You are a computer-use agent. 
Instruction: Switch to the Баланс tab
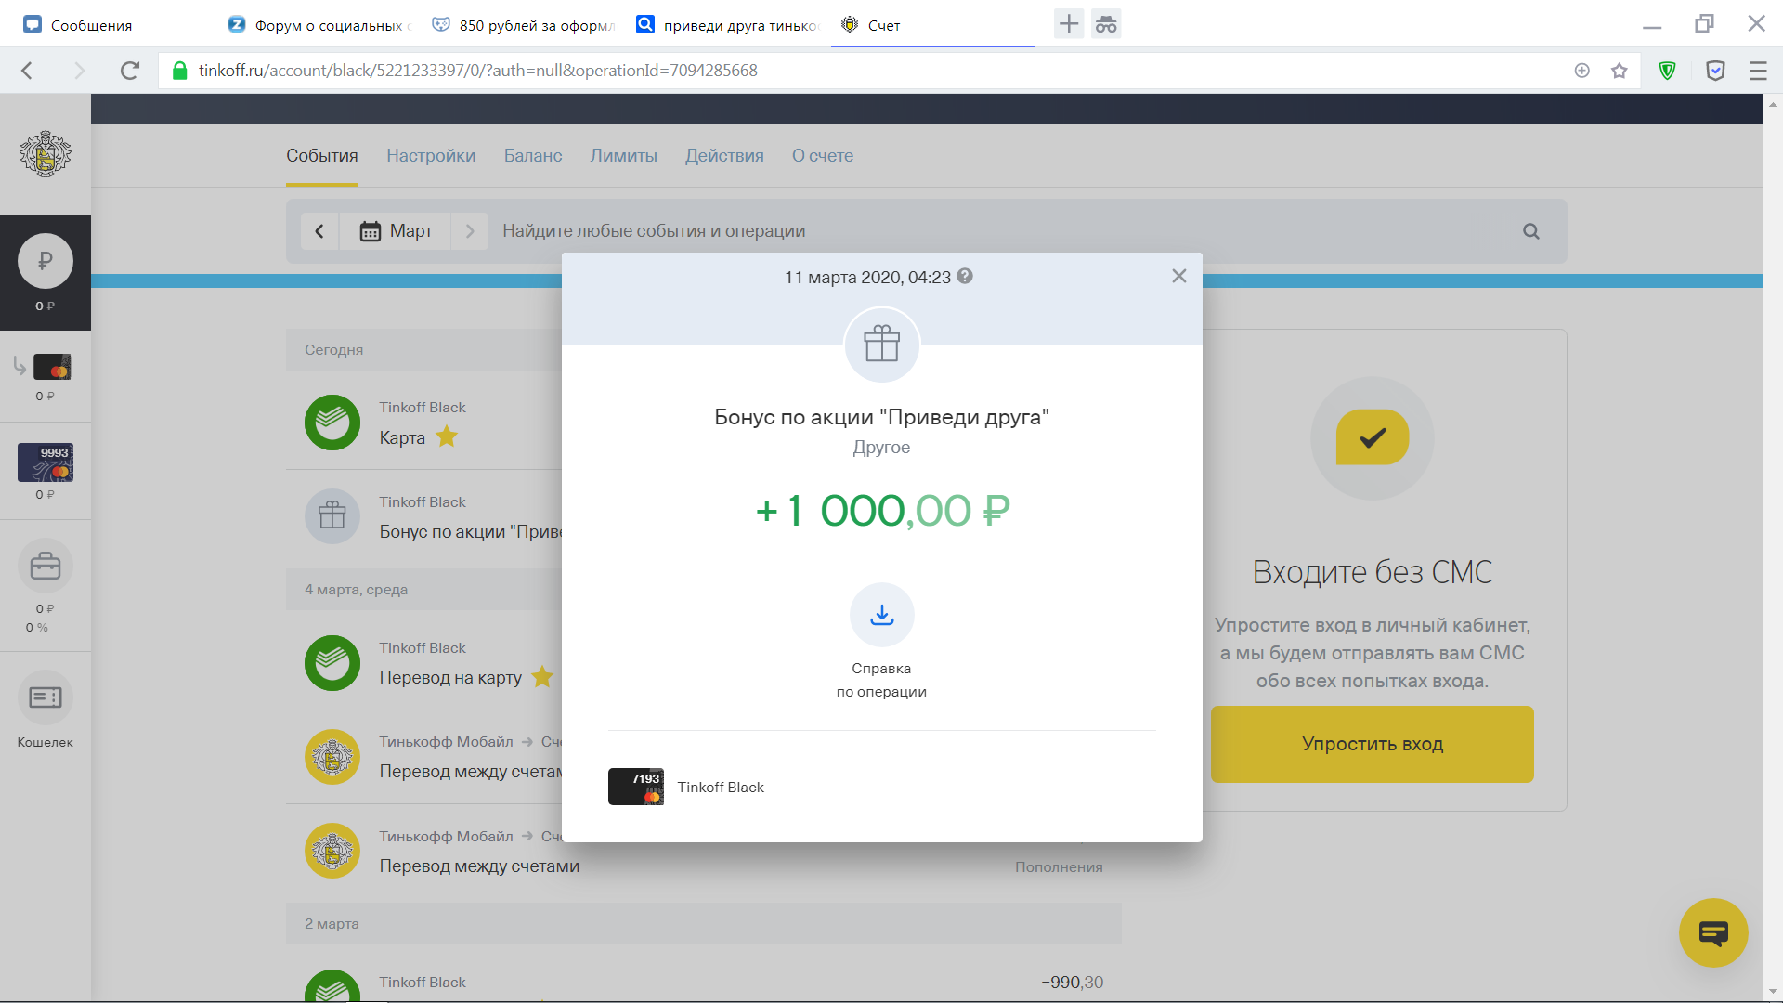[533, 155]
